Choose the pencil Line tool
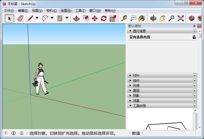Screen dimensions: 204x139 [x=30, y=18]
